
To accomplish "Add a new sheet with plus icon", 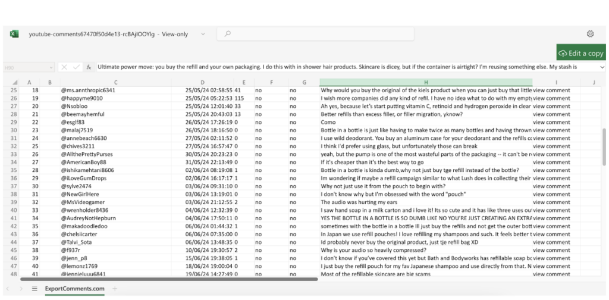I will coord(114,289).
